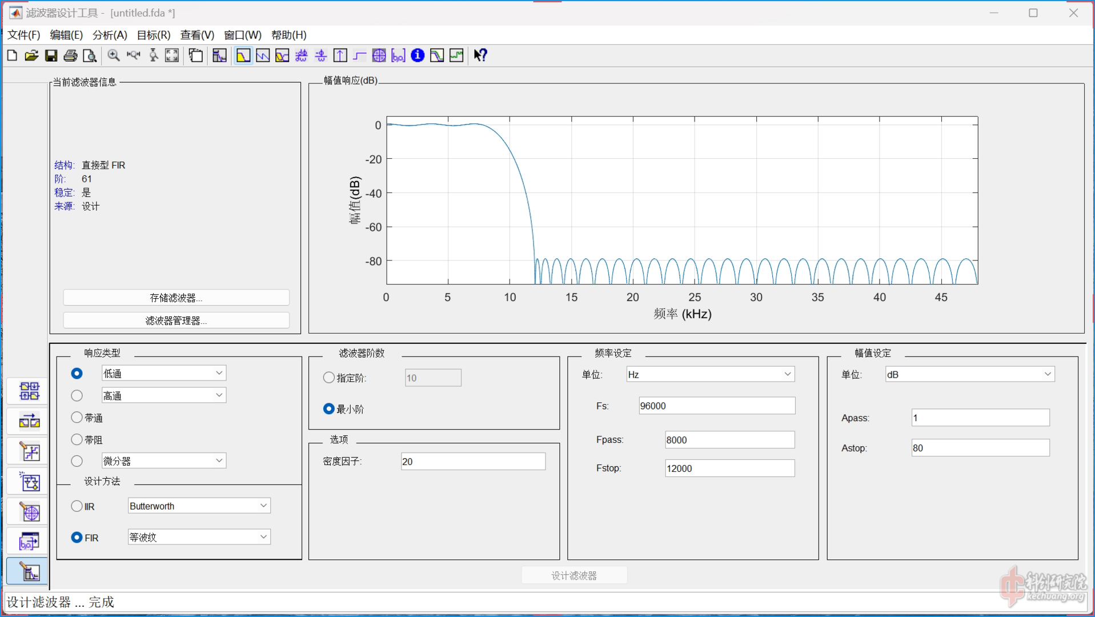Viewport: 1095px width, 617px height.
Task: Show the step response plot
Action: [x=359, y=55]
